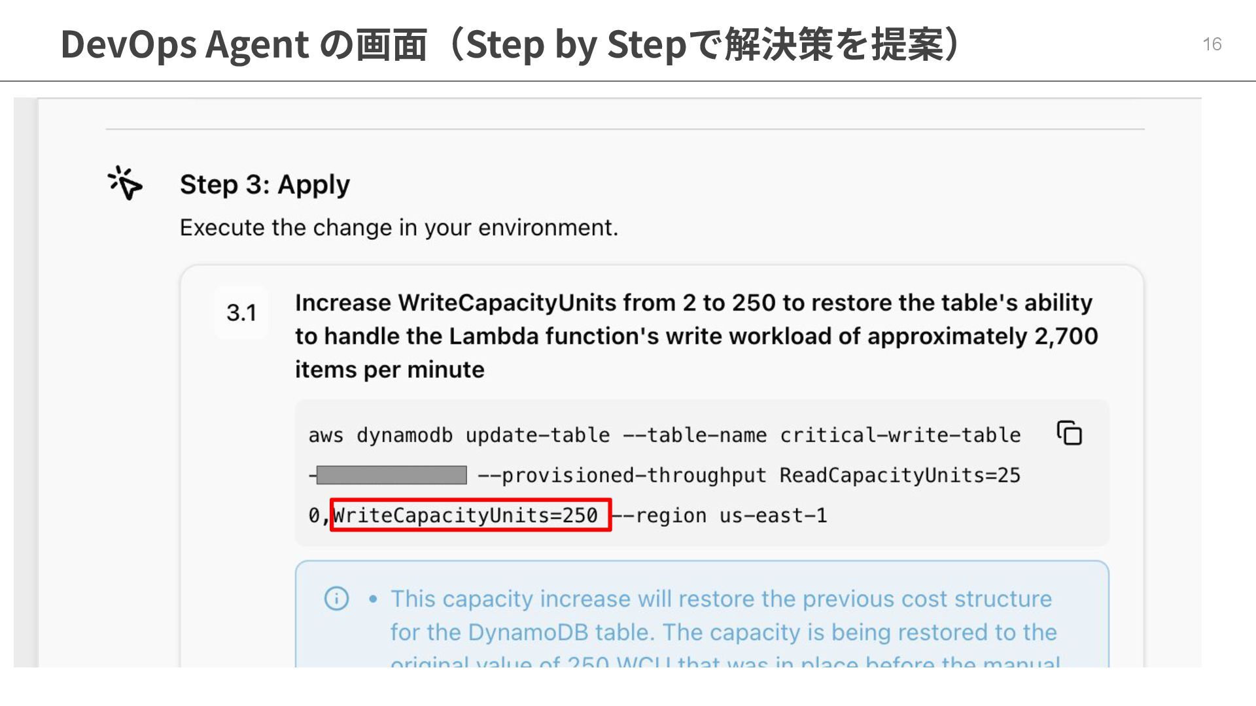Click the Step 3 Apply cursor icon
1256x706 pixels.
[124, 183]
